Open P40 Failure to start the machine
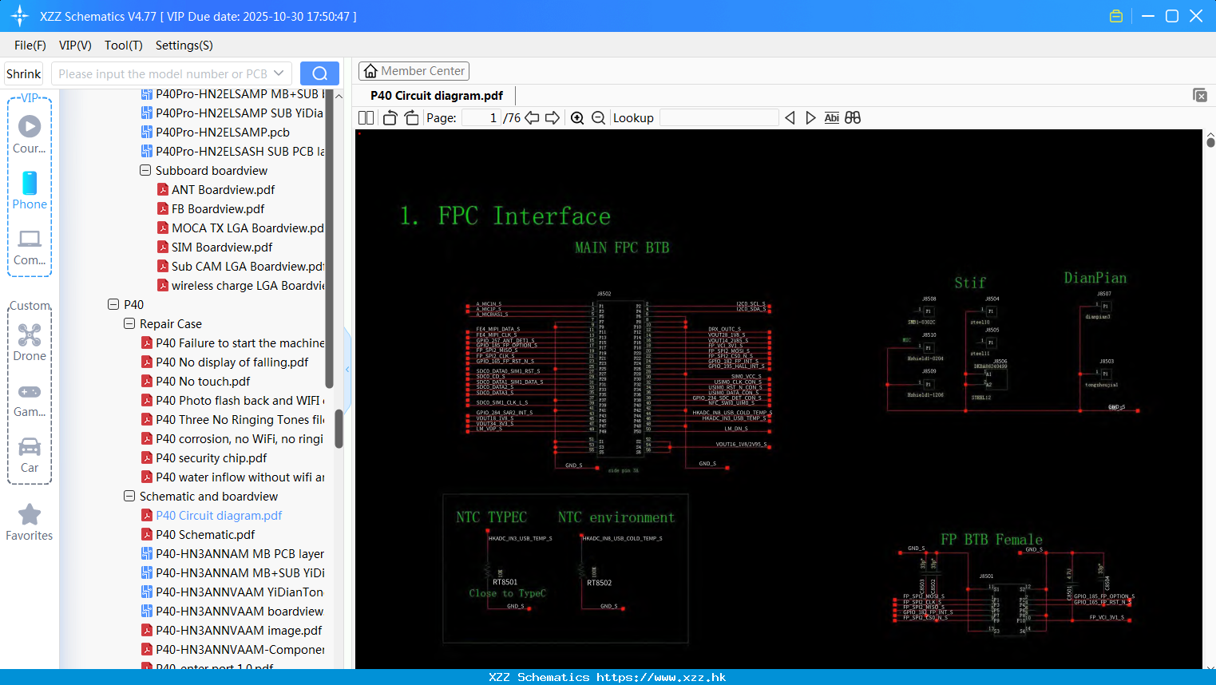The width and height of the screenshot is (1216, 685). (x=240, y=343)
